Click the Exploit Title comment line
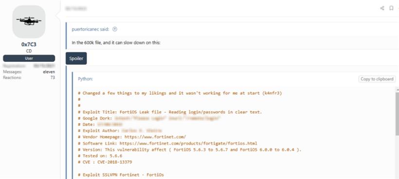The width and height of the screenshot is (399, 179). [x=170, y=112]
